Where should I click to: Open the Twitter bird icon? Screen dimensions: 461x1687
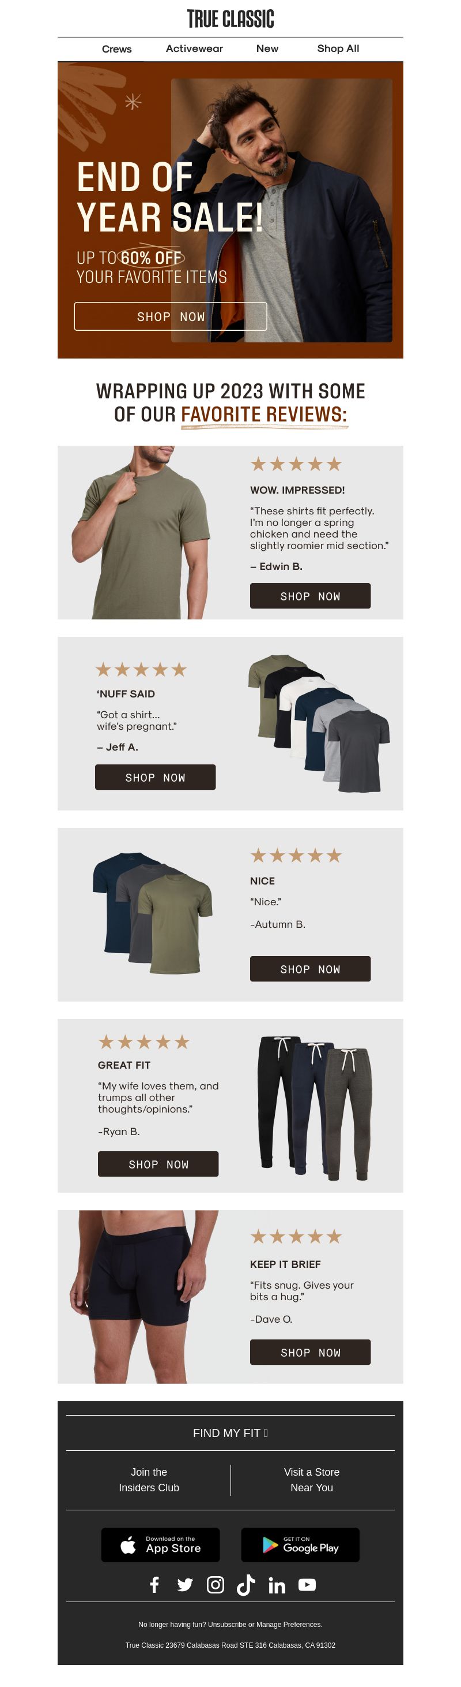185,1585
